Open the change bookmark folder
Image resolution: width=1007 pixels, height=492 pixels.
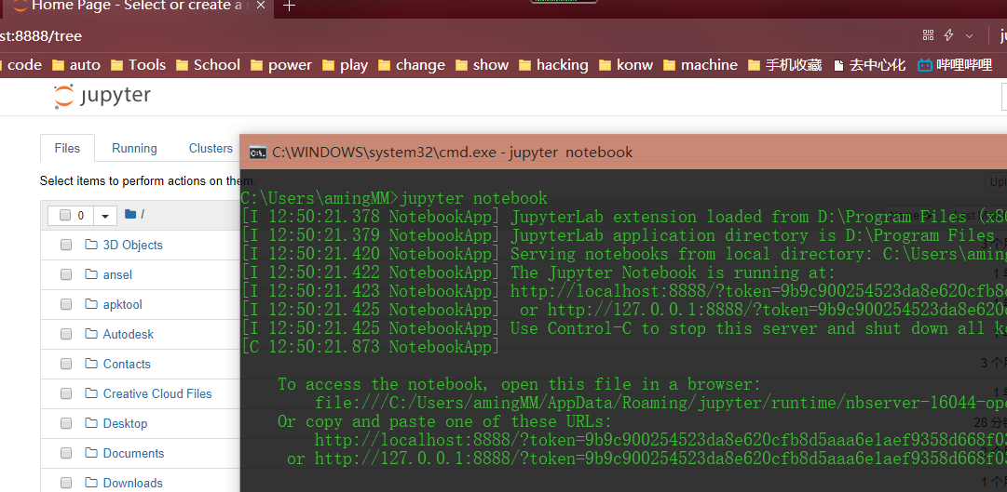(x=411, y=65)
